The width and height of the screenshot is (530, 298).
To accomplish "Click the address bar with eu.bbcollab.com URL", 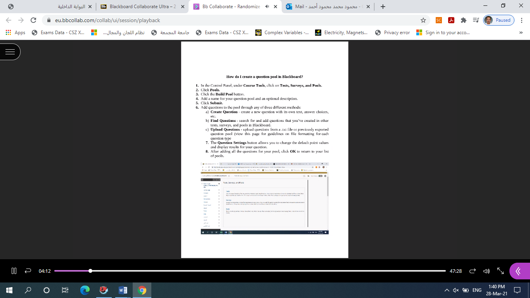I will click(x=236, y=20).
